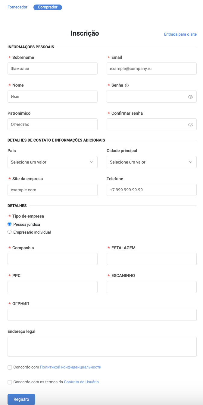This screenshot has height=405, width=203.
Task: Click the password info icon beside Senha
Action: click(127, 85)
